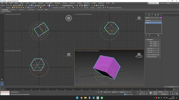Click the Play Animation button

tap(142, 92)
